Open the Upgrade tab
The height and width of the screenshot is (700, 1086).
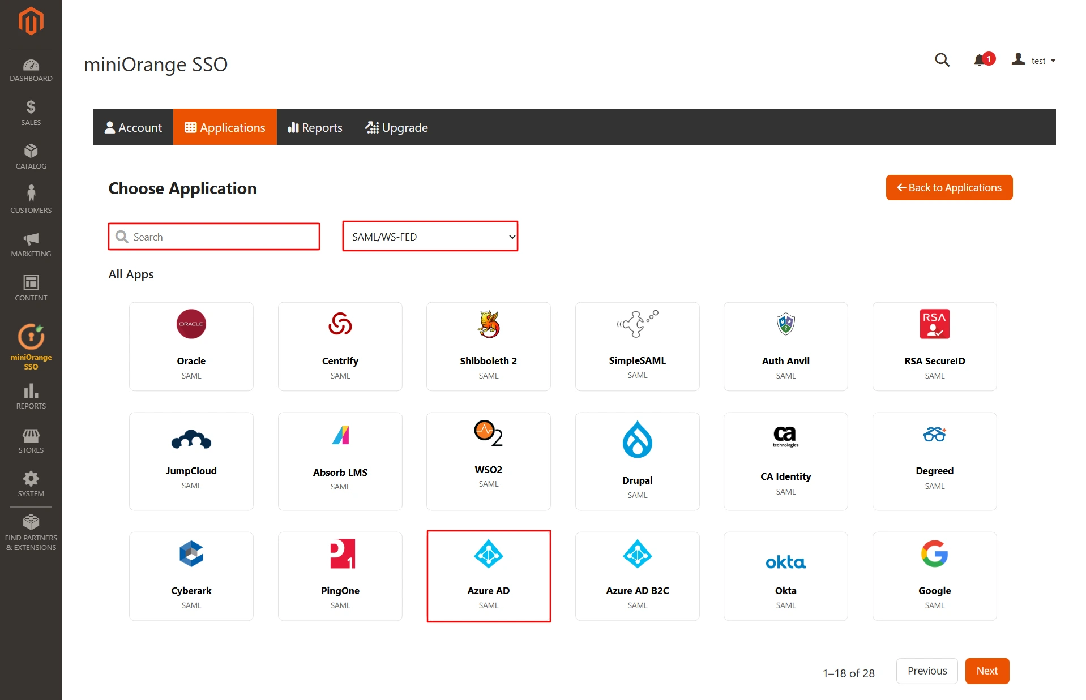coord(396,127)
